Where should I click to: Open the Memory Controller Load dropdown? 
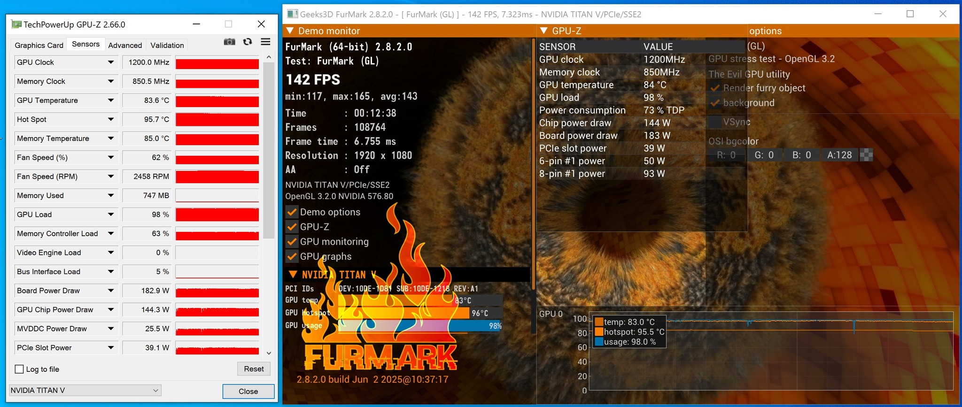click(x=111, y=234)
